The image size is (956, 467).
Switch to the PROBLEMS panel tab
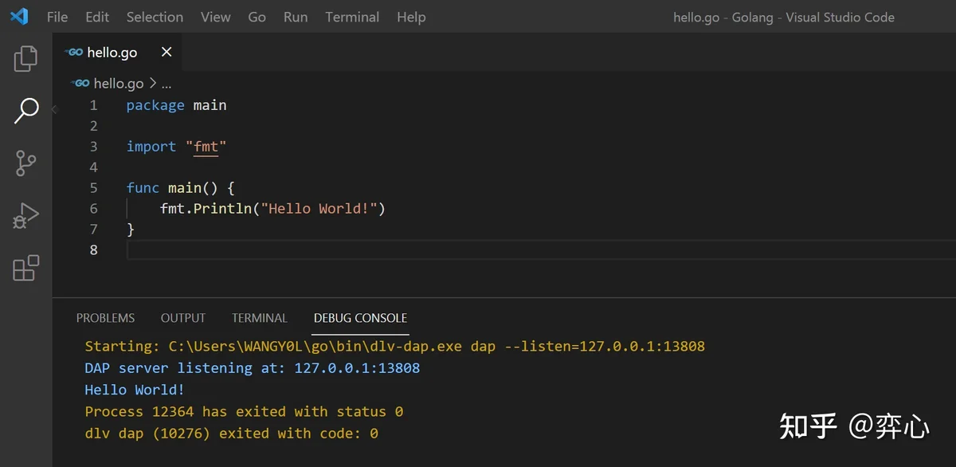105,318
